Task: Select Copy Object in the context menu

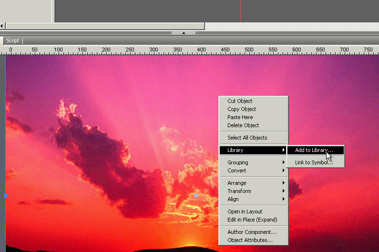Action: (x=242, y=109)
